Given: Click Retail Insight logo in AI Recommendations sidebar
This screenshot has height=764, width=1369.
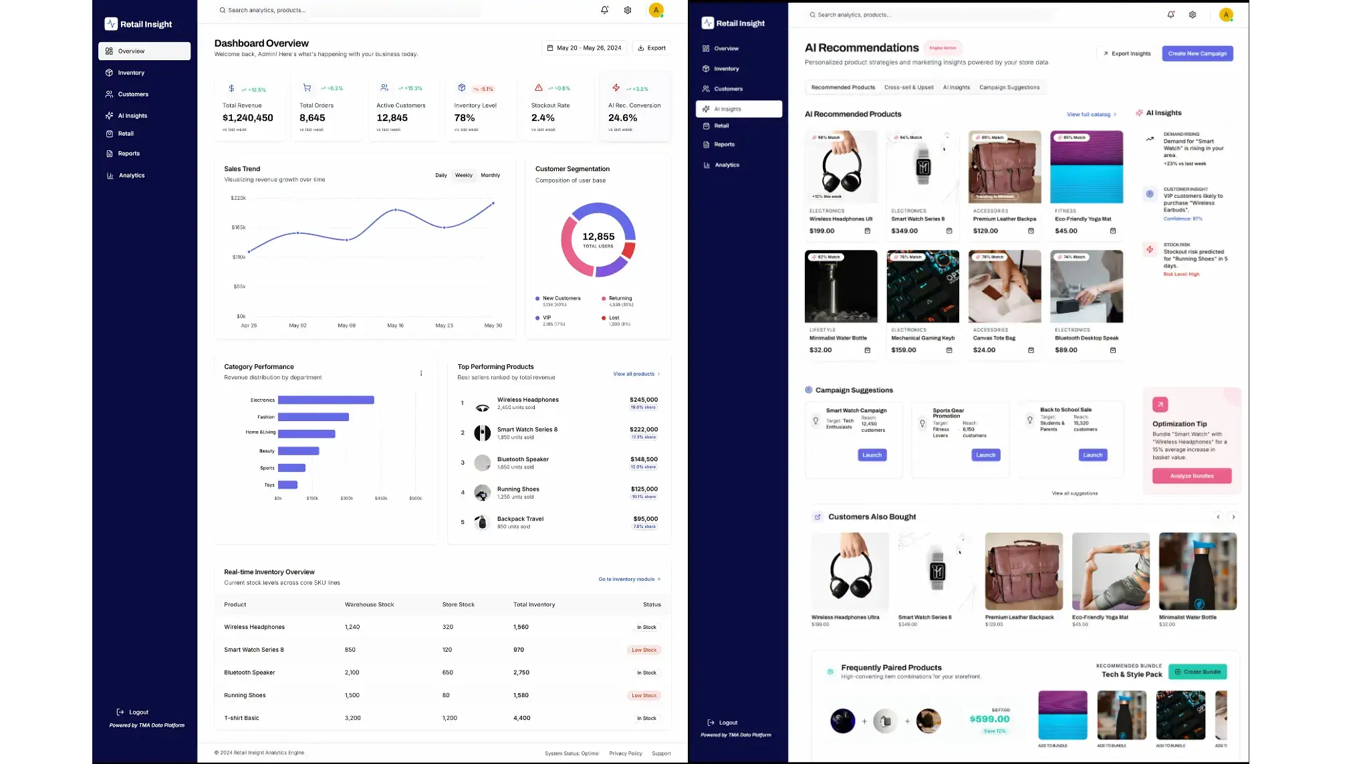Looking at the screenshot, I should click(733, 23).
